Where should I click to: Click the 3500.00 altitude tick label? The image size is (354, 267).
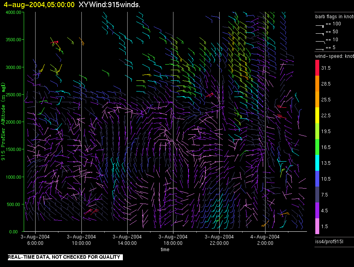point(13,40)
